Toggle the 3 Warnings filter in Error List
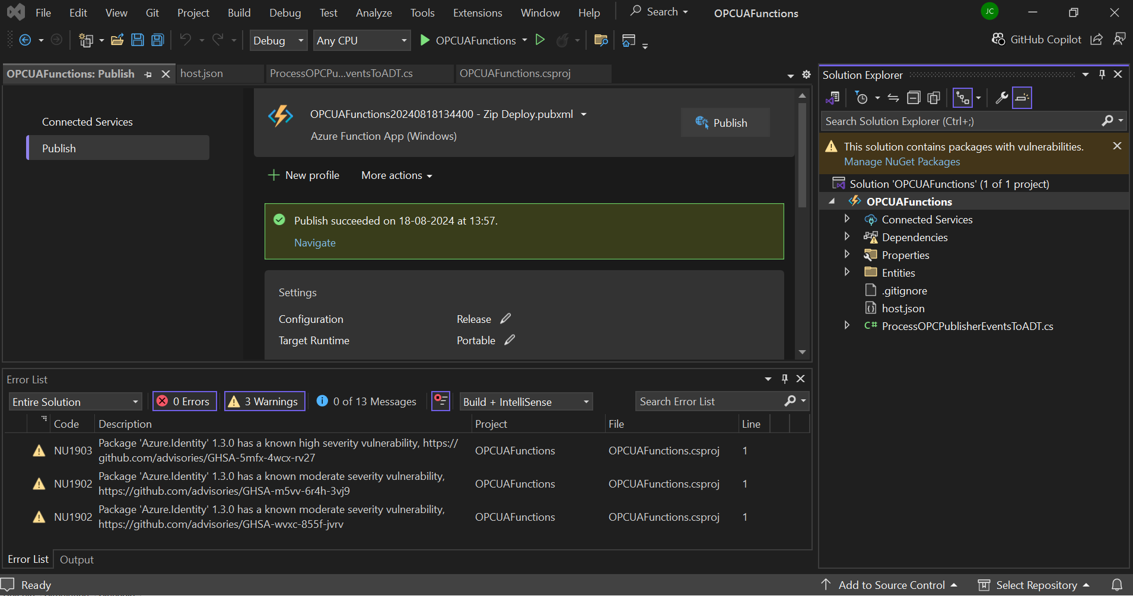The height and width of the screenshot is (596, 1133). (265, 401)
